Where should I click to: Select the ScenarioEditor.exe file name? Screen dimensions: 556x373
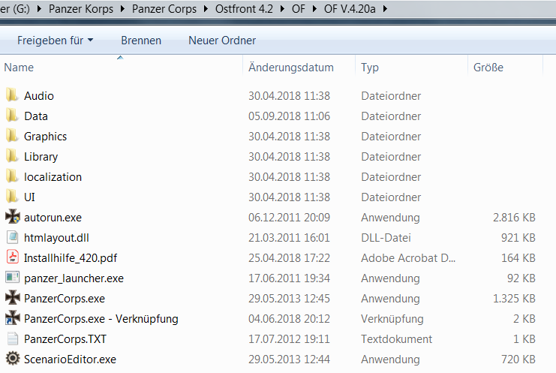pos(71,359)
